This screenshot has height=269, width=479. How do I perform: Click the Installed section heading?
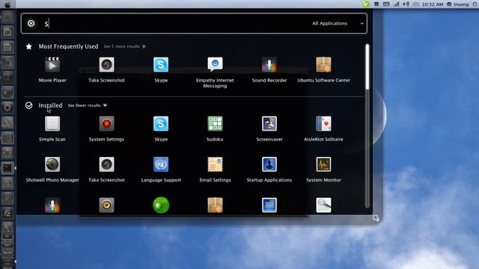coord(50,105)
